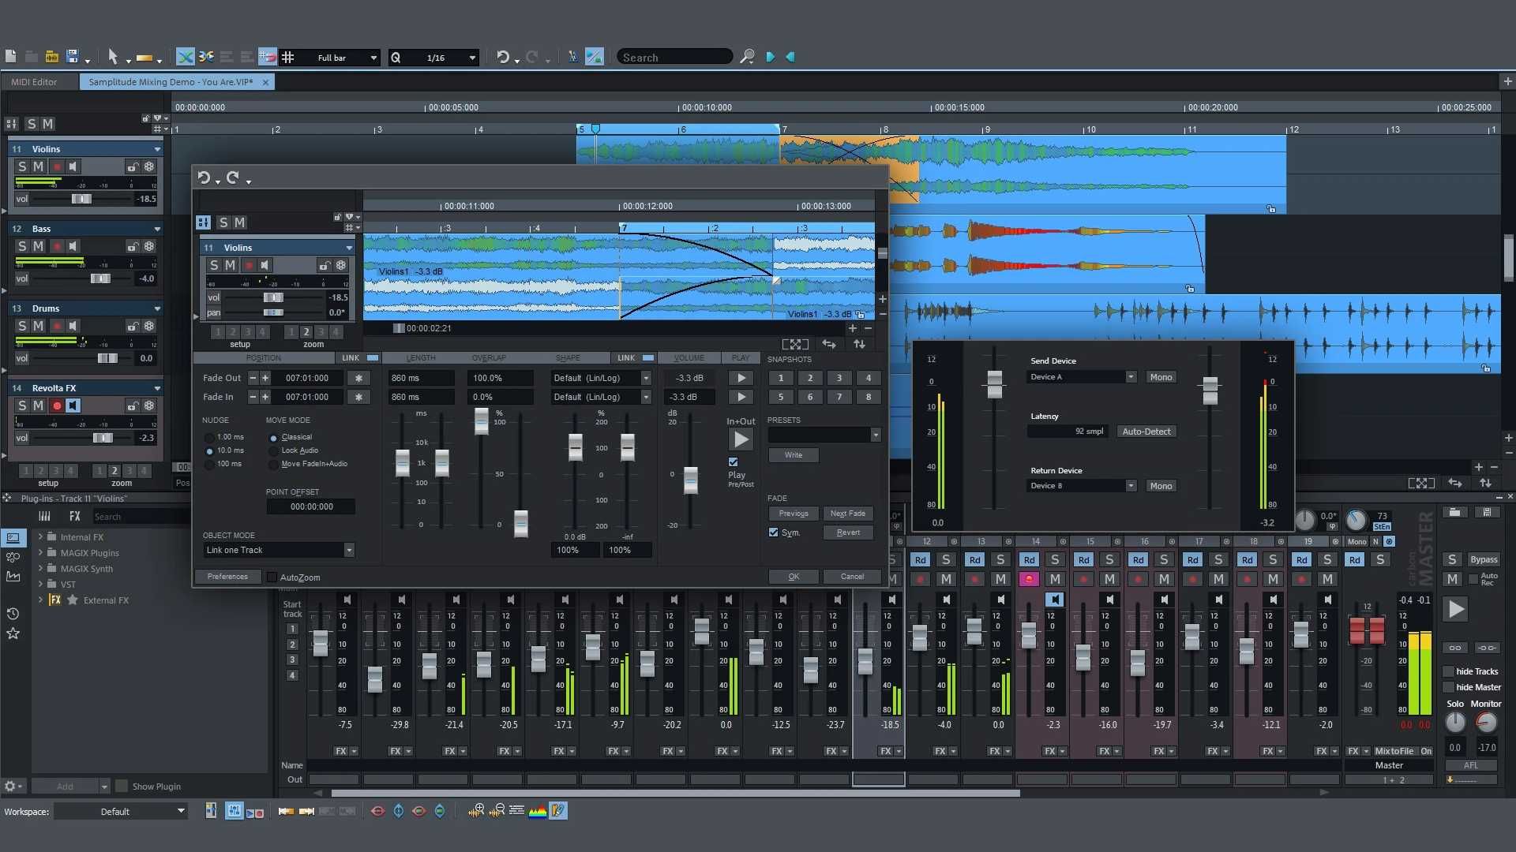Click the Fade Out position field
Screen dimensions: 1516x852
coord(308,378)
